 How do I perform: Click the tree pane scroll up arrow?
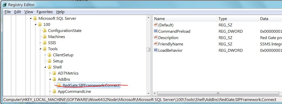(148, 18)
